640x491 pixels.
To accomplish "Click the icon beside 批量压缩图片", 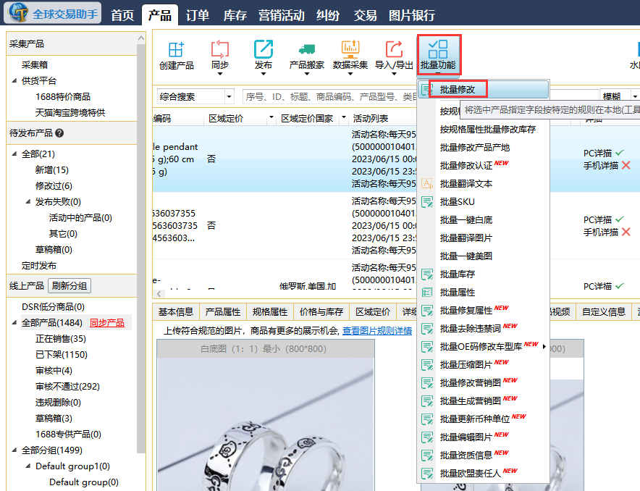I will tap(427, 365).
